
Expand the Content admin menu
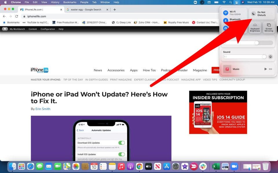coord(33,29)
